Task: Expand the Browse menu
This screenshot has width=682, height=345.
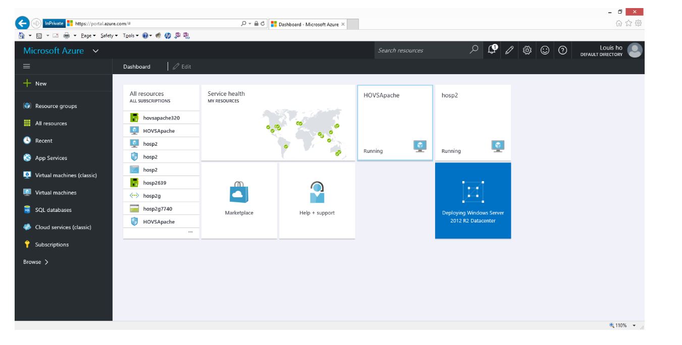Action: tap(36, 262)
